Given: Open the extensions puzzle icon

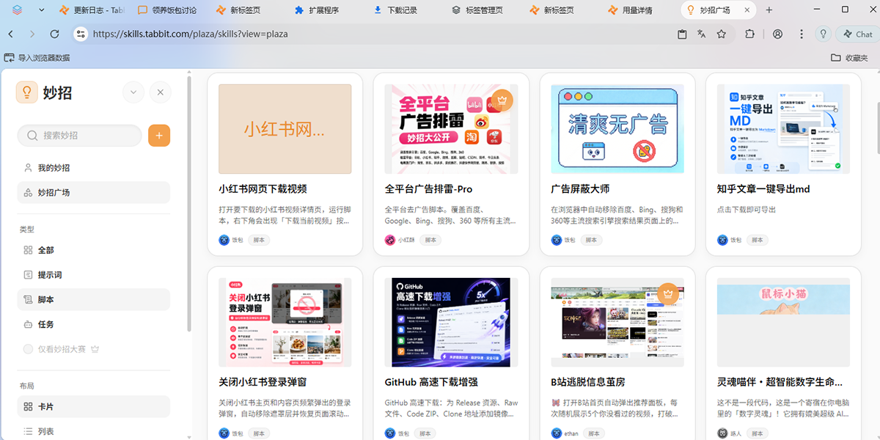Looking at the screenshot, I should coord(749,34).
